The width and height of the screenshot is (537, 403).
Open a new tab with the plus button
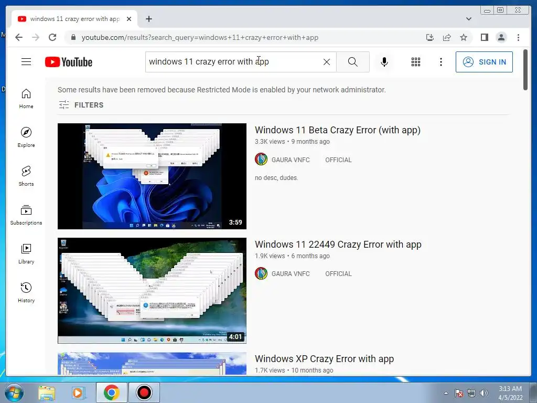point(148,19)
